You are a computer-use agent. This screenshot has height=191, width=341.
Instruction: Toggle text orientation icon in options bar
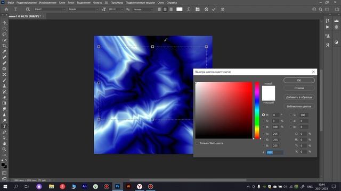coord(28,10)
